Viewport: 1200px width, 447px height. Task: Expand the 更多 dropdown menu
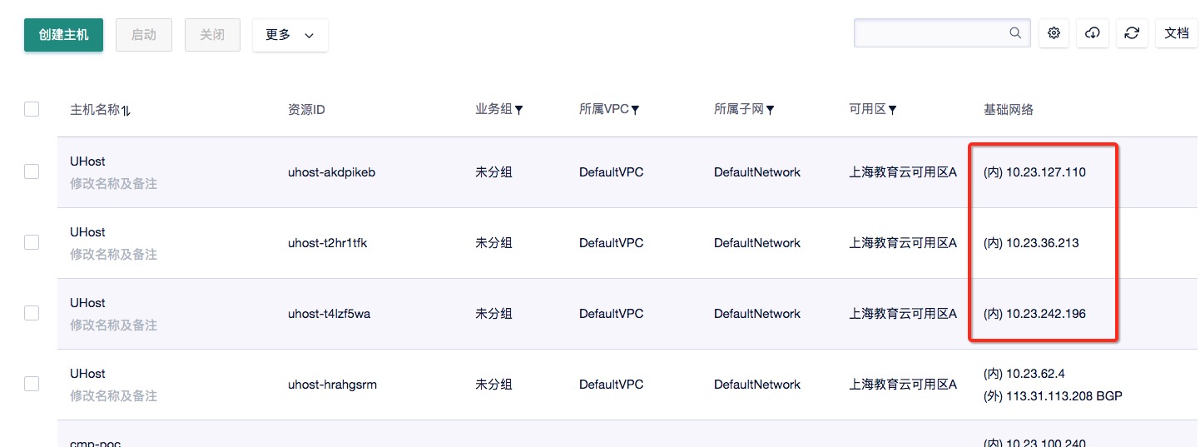[x=290, y=35]
